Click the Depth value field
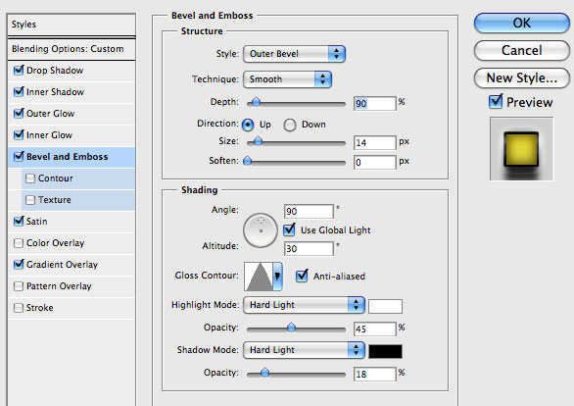This screenshot has height=406, width=574. point(375,103)
